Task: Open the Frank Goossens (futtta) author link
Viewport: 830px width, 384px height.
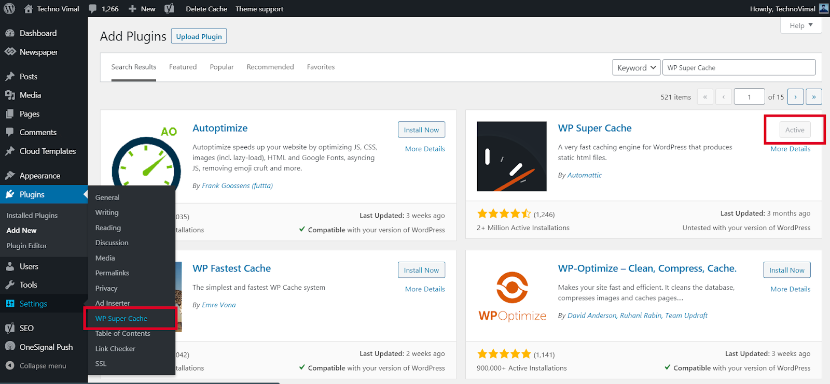Action: tap(237, 186)
